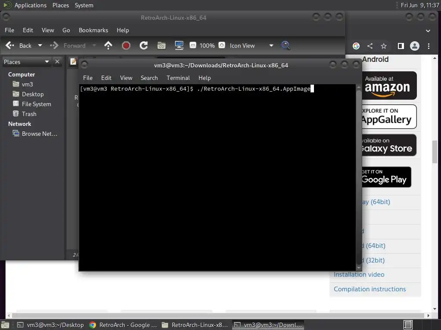
Task: Open the terminal Search menu
Action: 149,78
